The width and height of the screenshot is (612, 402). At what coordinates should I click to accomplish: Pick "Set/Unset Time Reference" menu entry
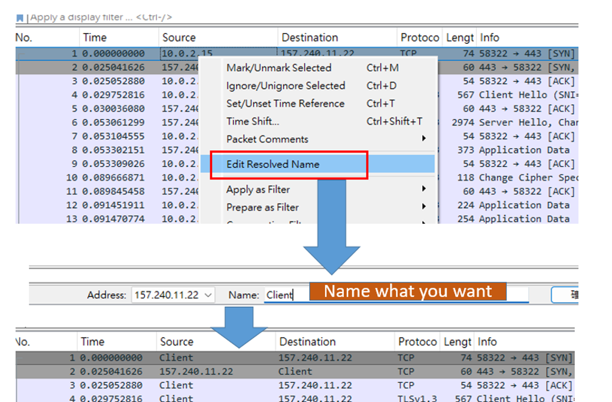click(x=285, y=103)
